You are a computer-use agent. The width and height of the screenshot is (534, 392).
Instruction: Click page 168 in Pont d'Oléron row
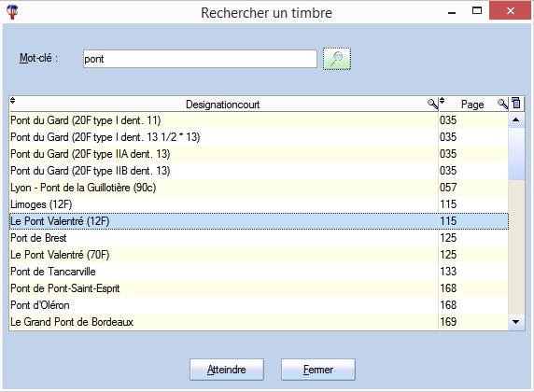(x=448, y=305)
